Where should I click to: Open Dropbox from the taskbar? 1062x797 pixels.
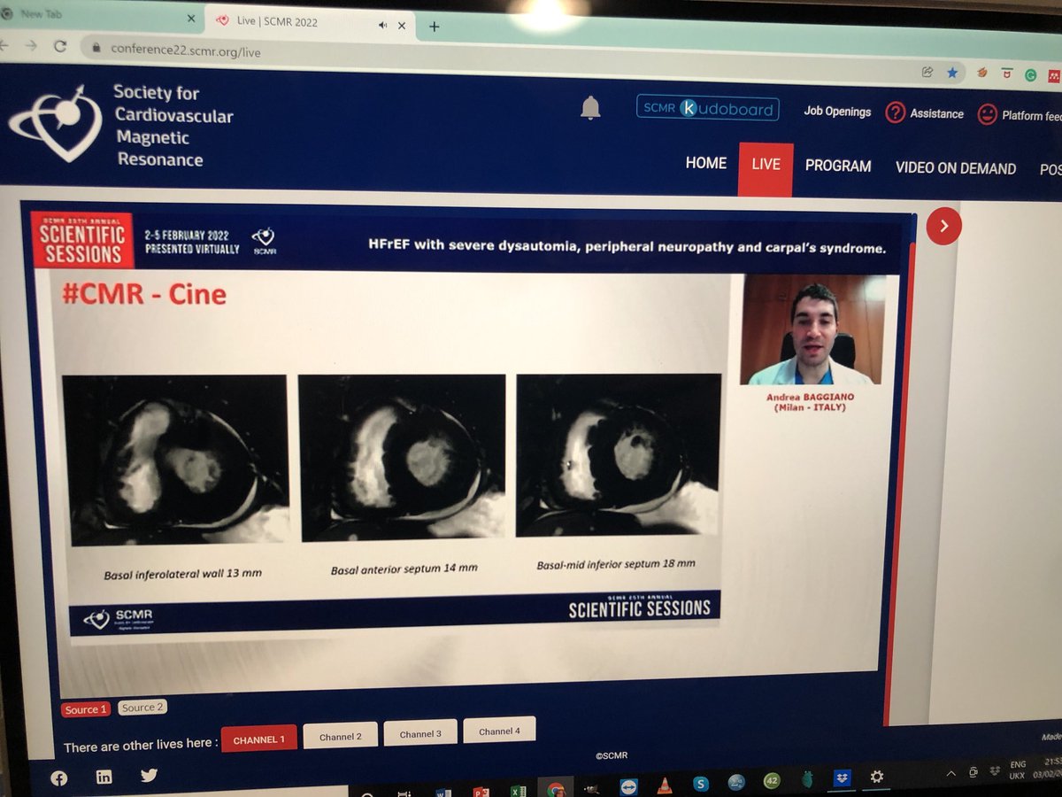pyautogui.click(x=842, y=778)
